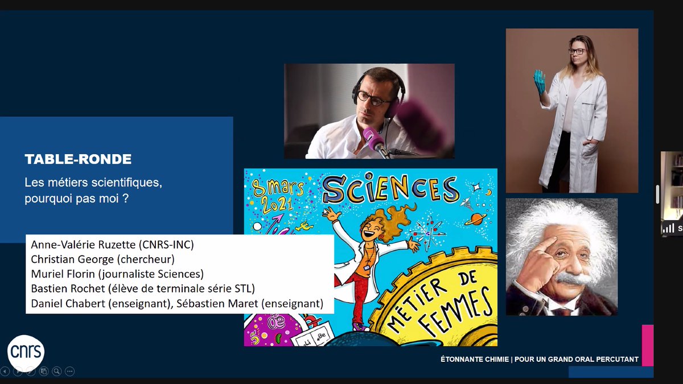Viewport: 683px width, 384px height.
Task: Click the line 'Bastien Rochet (élève de terminale série STL)'
Action: click(x=142, y=290)
